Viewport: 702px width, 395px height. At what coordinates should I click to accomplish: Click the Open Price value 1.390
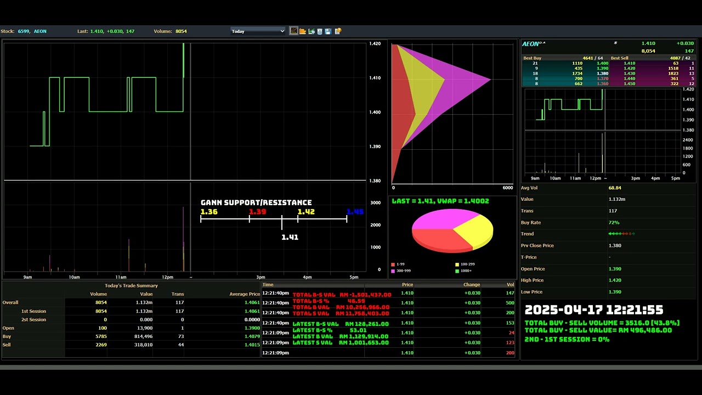tap(616, 269)
